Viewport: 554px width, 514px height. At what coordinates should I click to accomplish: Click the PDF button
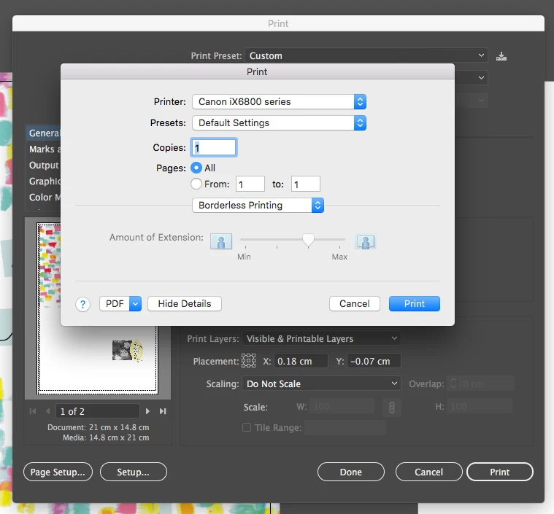tap(115, 303)
